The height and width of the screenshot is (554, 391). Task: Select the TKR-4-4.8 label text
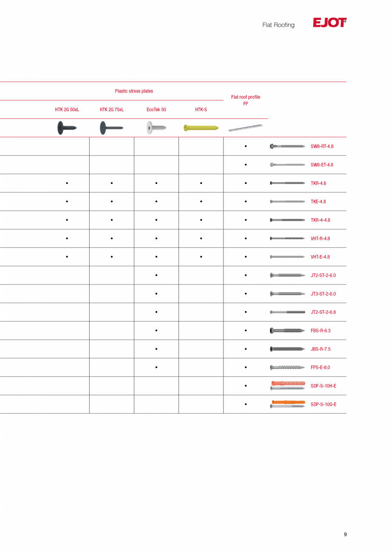point(320,220)
